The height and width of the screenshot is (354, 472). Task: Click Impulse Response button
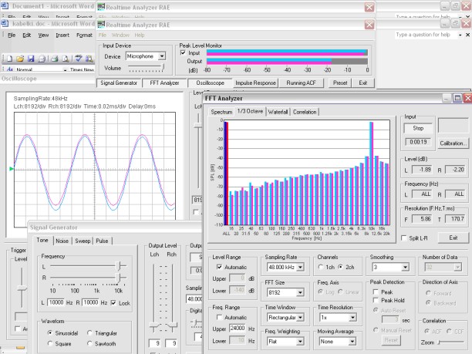(x=255, y=83)
